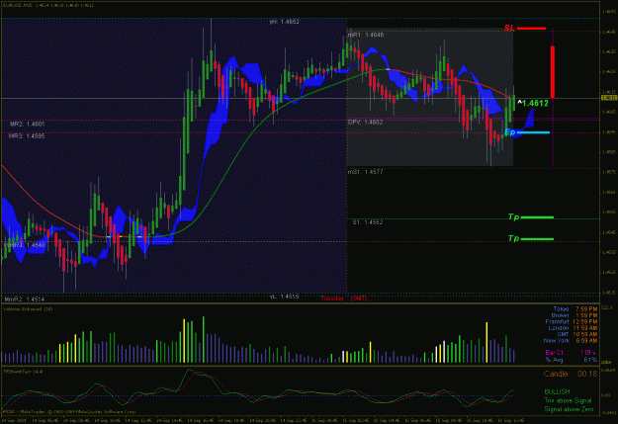Click the MetaQuotes Software Corp copyright text

(69, 411)
